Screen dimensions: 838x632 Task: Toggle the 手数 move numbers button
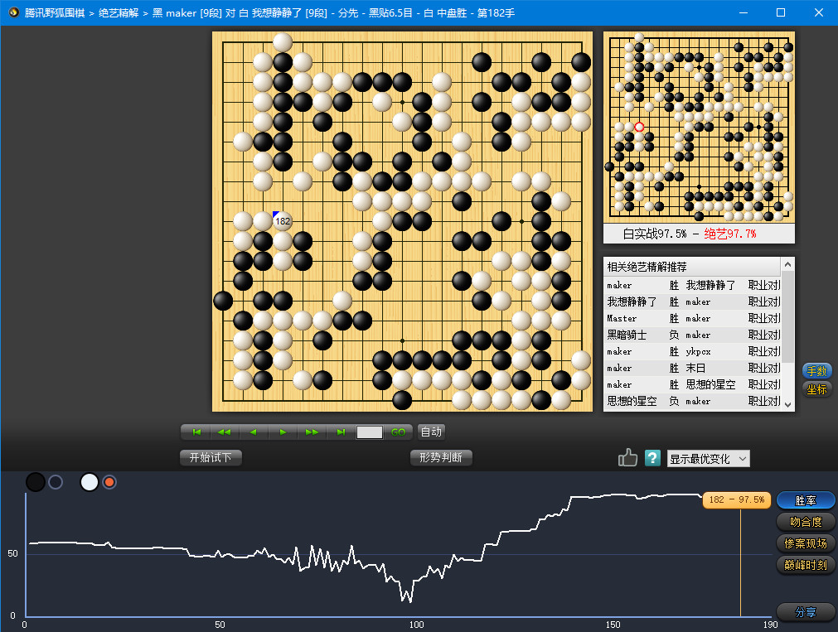click(x=816, y=371)
